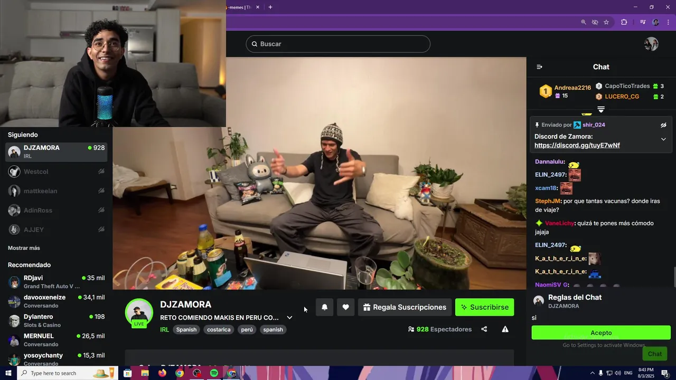Viewport: 676px width, 380px height.
Task: Select the costarica tag
Action: tap(219, 329)
